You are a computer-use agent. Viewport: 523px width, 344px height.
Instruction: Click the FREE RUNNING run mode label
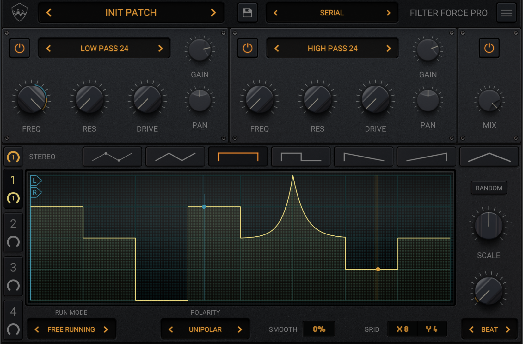click(71, 329)
